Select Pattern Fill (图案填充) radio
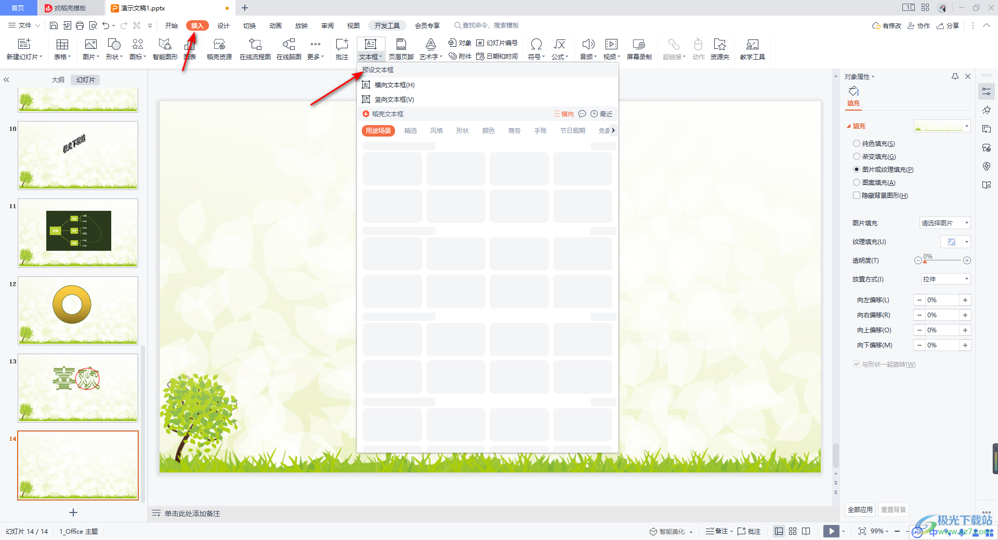The height and width of the screenshot is (540, 998). tap(857, 182)
